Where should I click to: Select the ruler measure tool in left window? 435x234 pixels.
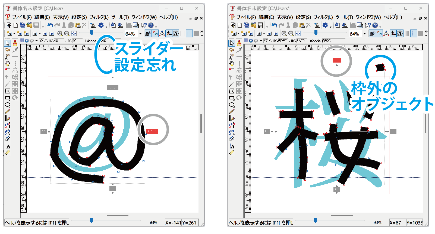(7, 153)
